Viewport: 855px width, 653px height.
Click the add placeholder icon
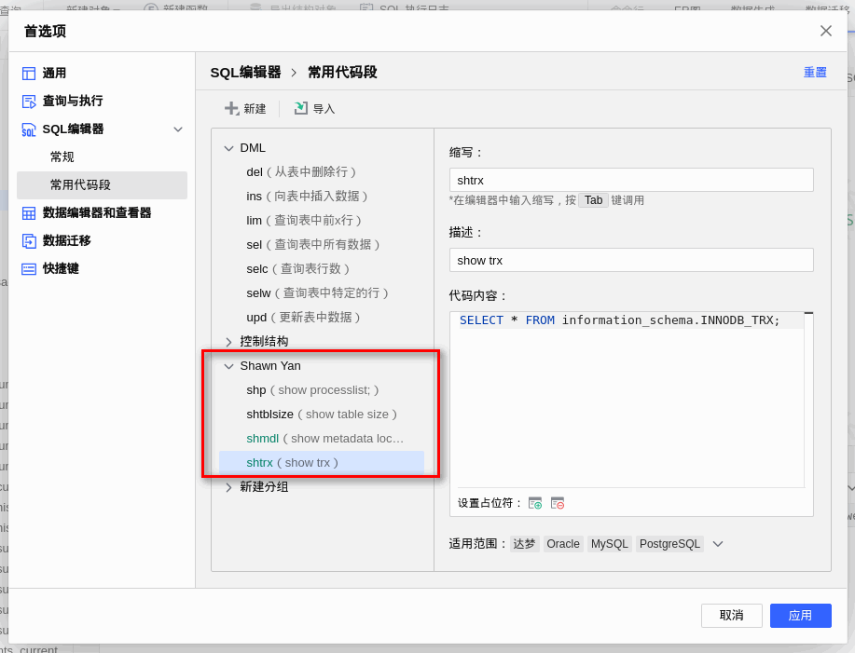(535, 503)
